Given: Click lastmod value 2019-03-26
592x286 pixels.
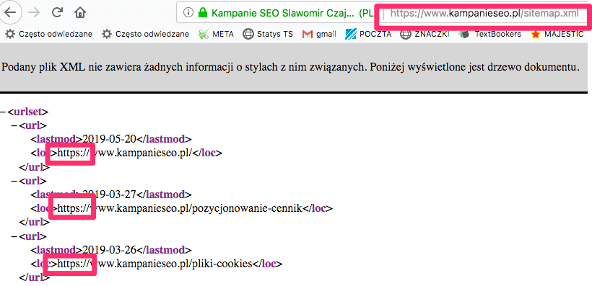Looking at the screenshot, I should click(109, 250).
